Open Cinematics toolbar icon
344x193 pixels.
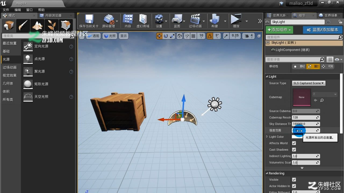pos(195,21)
